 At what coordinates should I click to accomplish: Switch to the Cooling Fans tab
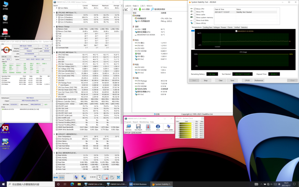pyautogui.click(x=207, y=27)
